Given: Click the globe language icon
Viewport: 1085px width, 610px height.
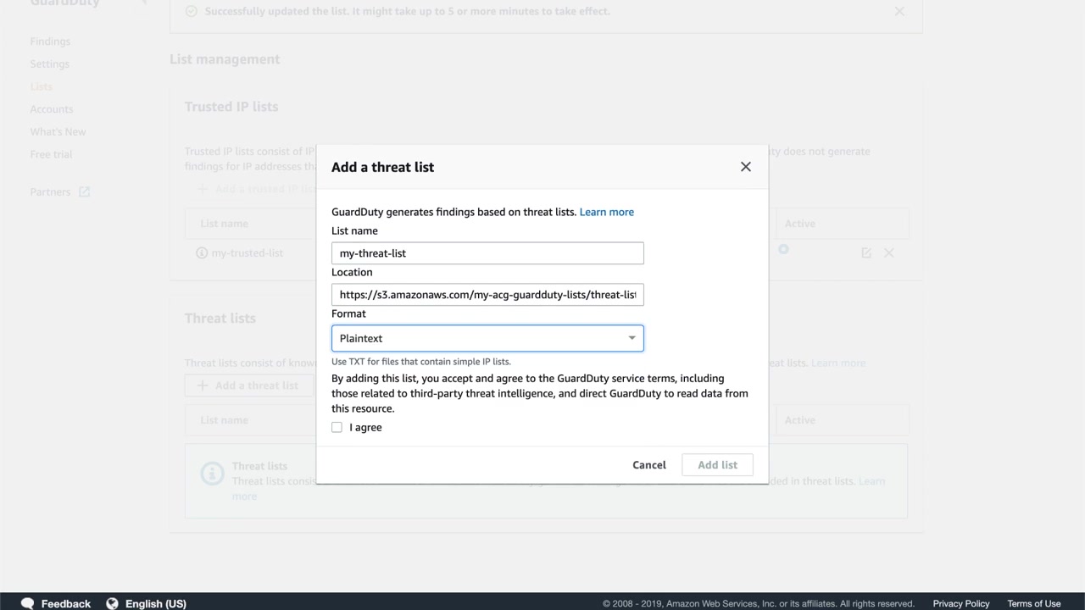Looking at the screenshot, I should [x=112, y=603].
